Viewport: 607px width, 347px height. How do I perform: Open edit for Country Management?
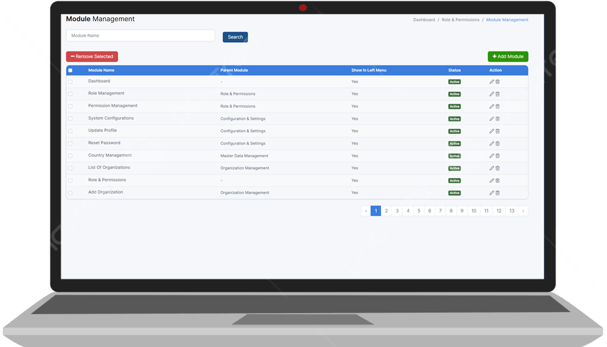point(492,156)
